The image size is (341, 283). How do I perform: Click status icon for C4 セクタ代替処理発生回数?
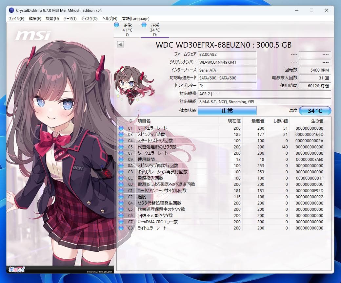121,203
